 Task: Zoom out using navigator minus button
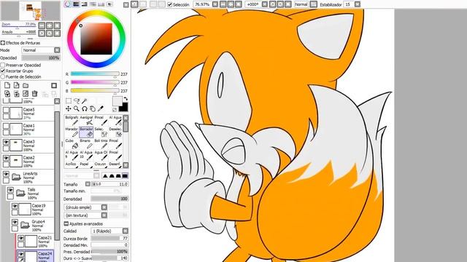pos(42,25)
